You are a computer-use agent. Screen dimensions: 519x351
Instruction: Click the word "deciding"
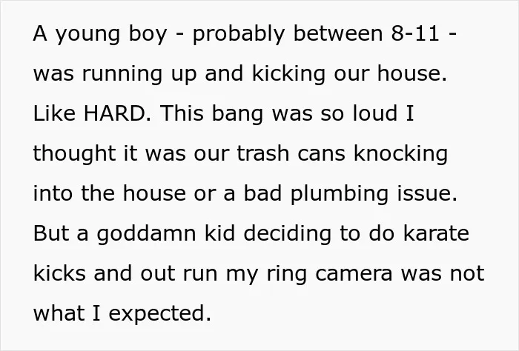click(288, 234)
